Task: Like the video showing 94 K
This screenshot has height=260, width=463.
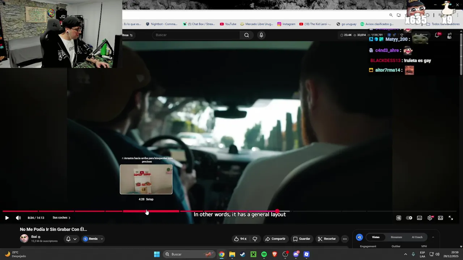Action: coord(240,239)
